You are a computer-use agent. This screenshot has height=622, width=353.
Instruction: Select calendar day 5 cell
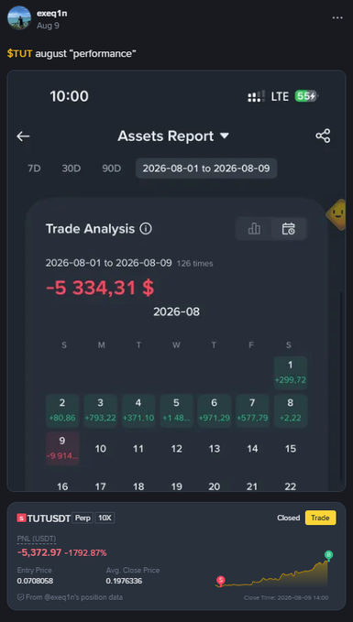pyautogui.click(x=176, y=410)
